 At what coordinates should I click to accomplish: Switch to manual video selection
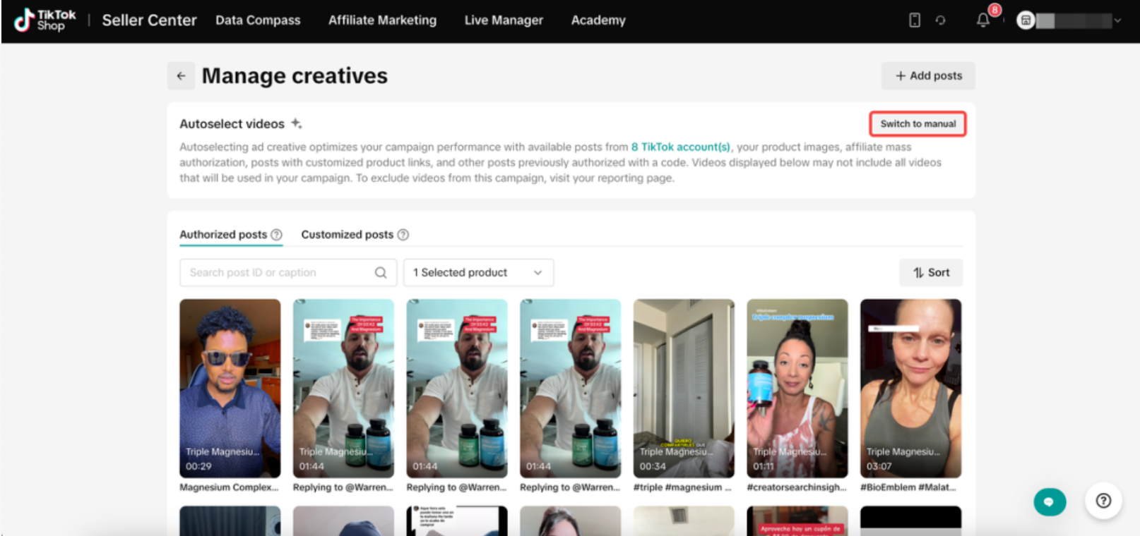(918, 123)
